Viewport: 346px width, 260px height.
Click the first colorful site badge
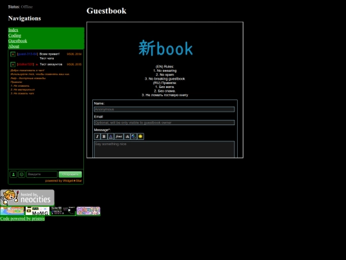click(12, 211)
